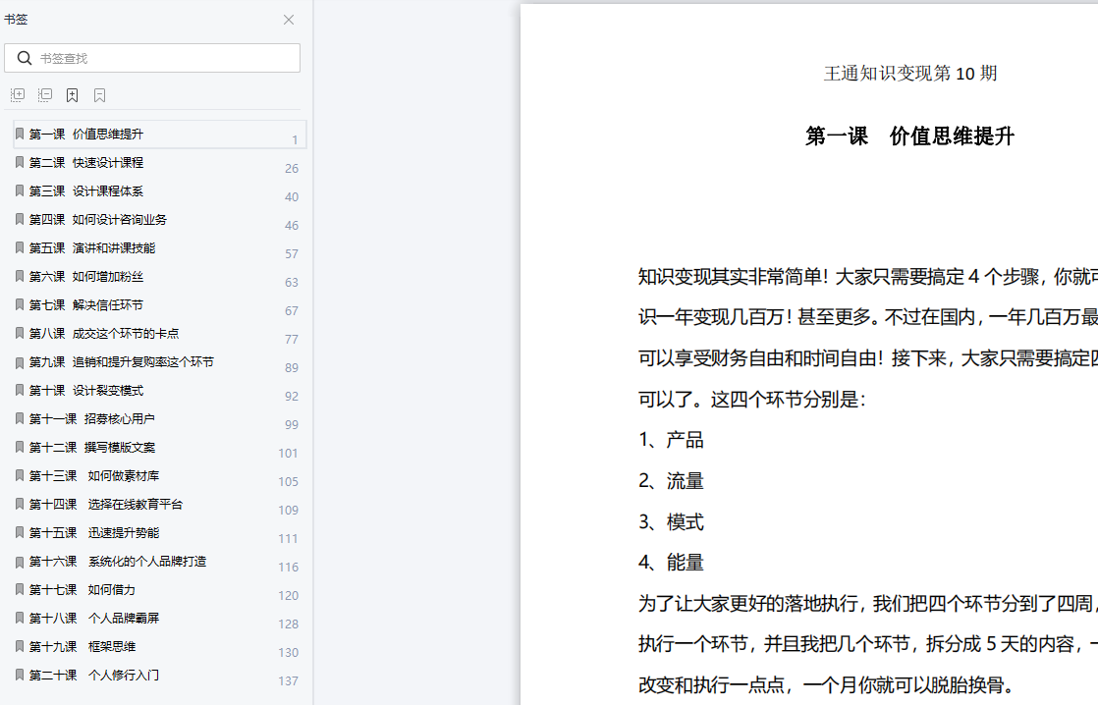This screenshot has width=1098, height=705.
Task: Delete bookmark icon in toolbar
Action: pos(99,95)
